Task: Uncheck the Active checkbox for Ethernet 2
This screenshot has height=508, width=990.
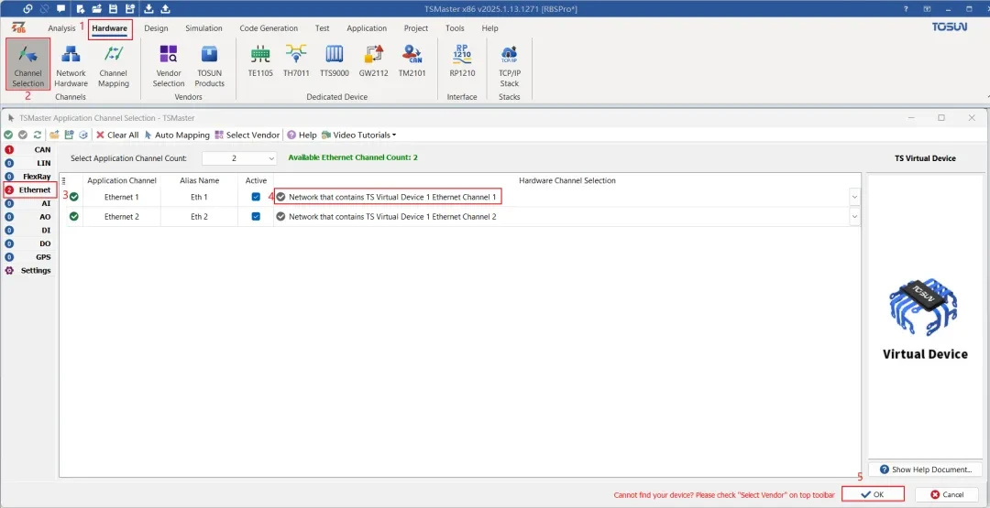Action: [256, 217]
